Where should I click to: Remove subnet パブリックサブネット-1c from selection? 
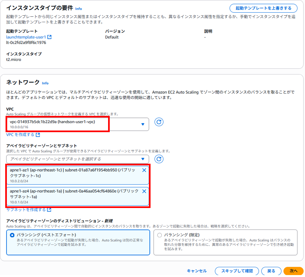click(x=144, y=170)
